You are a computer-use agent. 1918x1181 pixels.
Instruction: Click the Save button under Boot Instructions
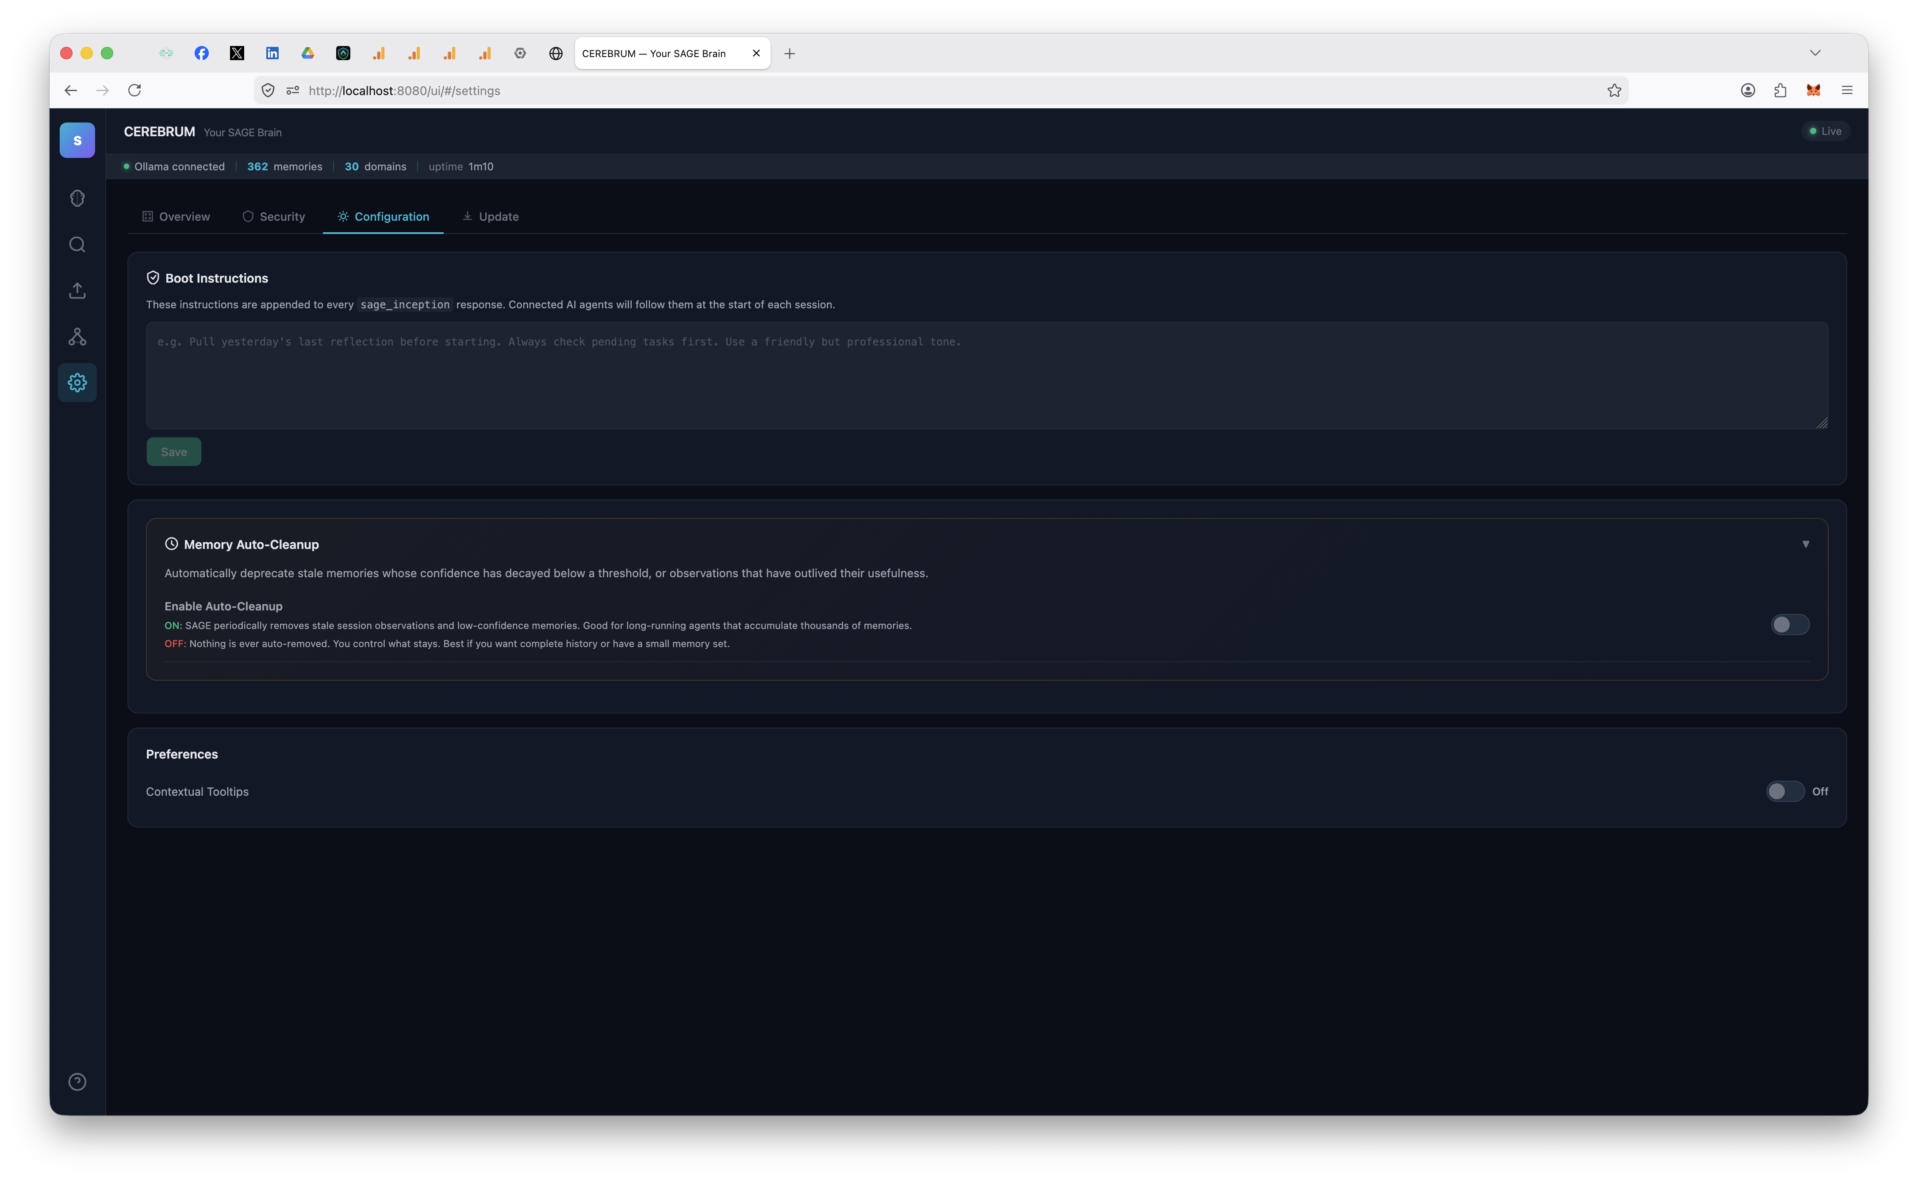[173, 452]
